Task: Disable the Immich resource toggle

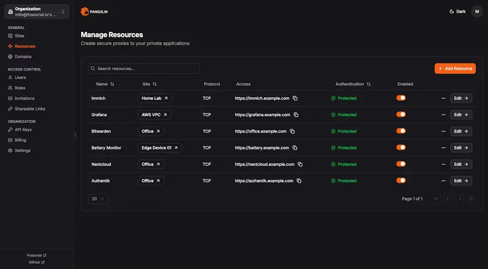Action: click(401, 98)
